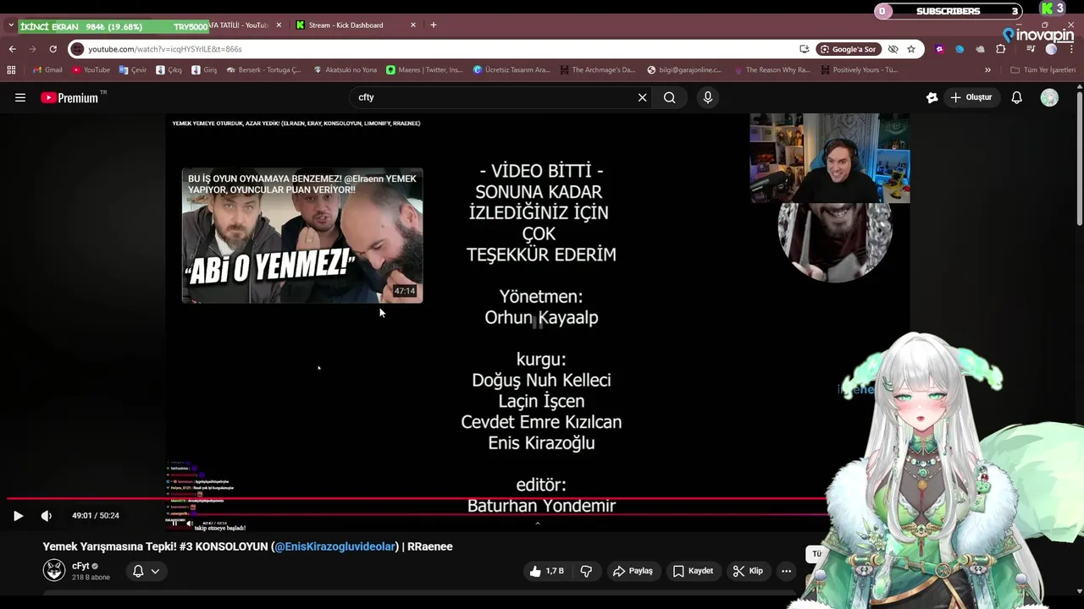Save video with Kaydet button
The image size is (1084, 609).
[x=693, y=571]
